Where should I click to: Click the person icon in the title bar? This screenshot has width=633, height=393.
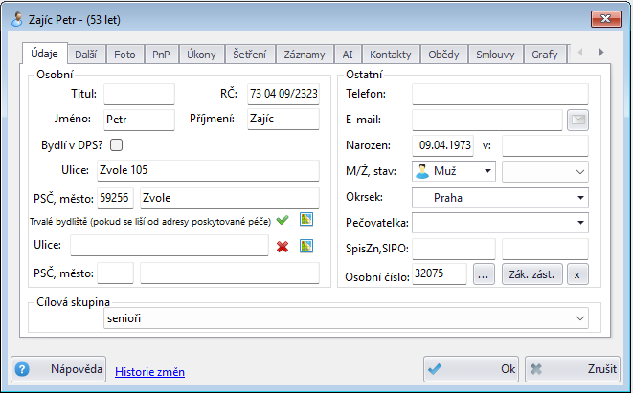click(x=17, y=19)
